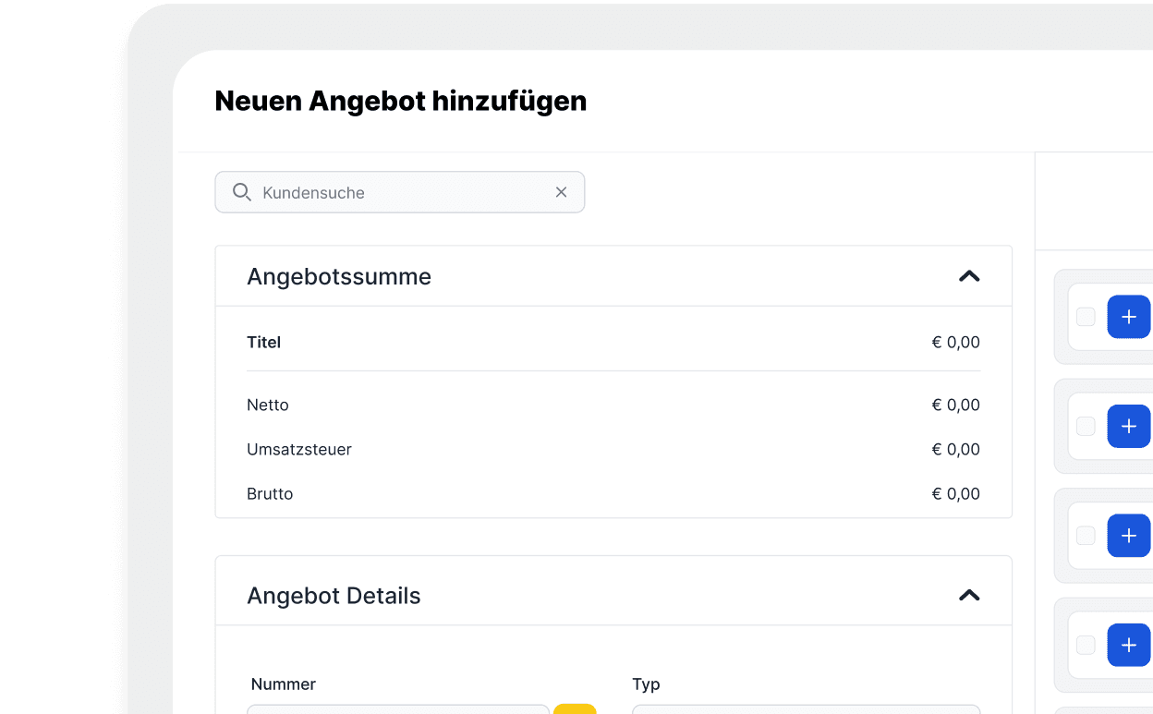Click the "Brutto" row label
Image resolution: width=1153 pixels, height=714 pixels.
[x=270, y=493]
